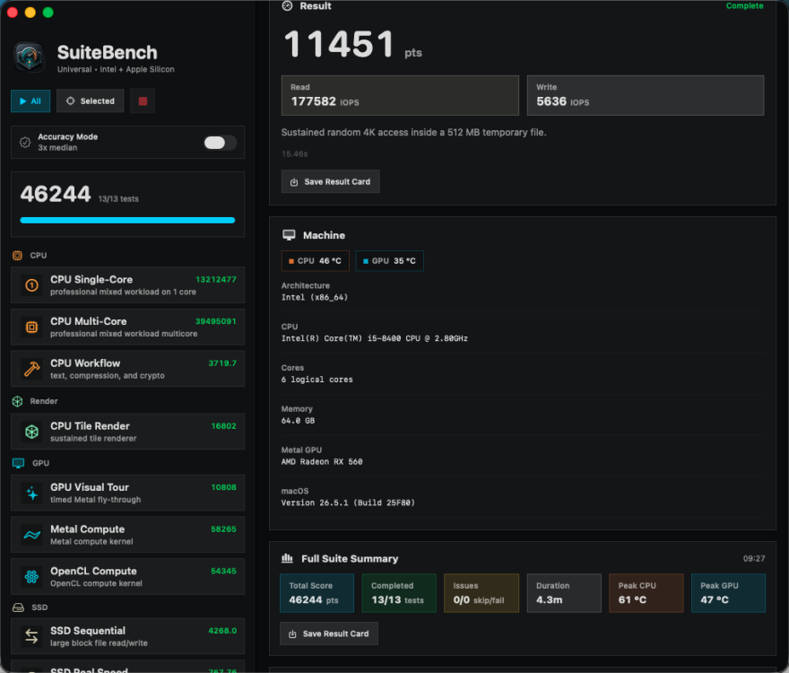This screenshot has height=673, width=789.
Task: Save Result Card in Full Suite Summary
Action: [329, 634]
